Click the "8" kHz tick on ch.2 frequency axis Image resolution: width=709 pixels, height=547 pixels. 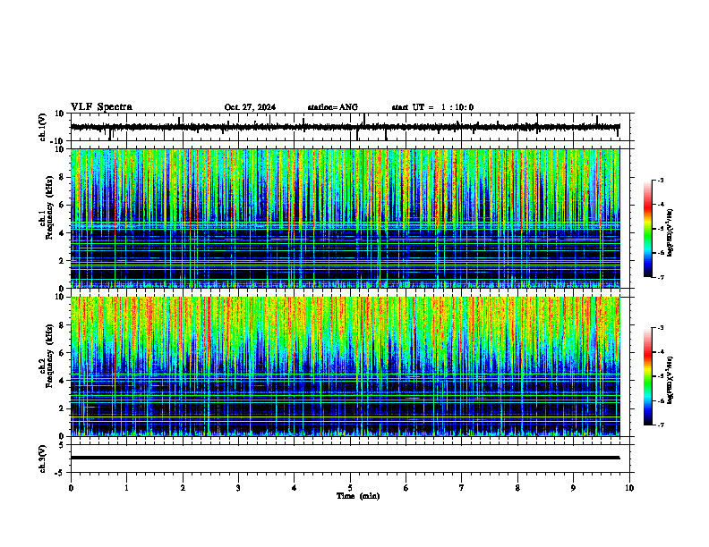point(62,325)
